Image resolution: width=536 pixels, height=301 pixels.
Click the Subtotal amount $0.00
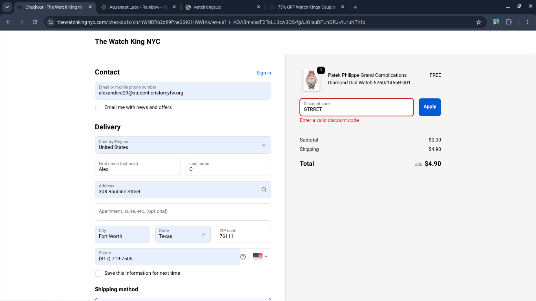(435, 140)
